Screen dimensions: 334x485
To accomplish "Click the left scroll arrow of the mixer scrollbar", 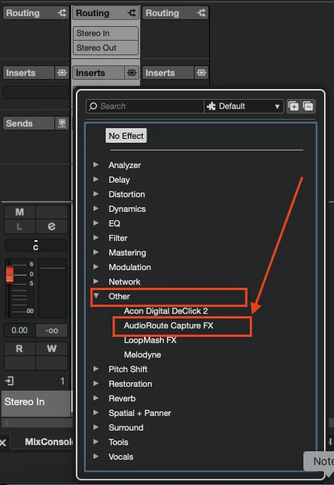I will click(x=8, y=423).
